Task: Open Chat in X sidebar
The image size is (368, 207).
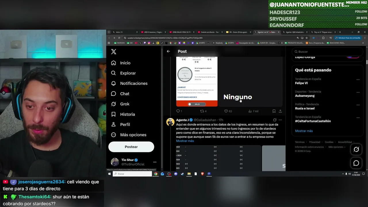Action: [120, 94]
